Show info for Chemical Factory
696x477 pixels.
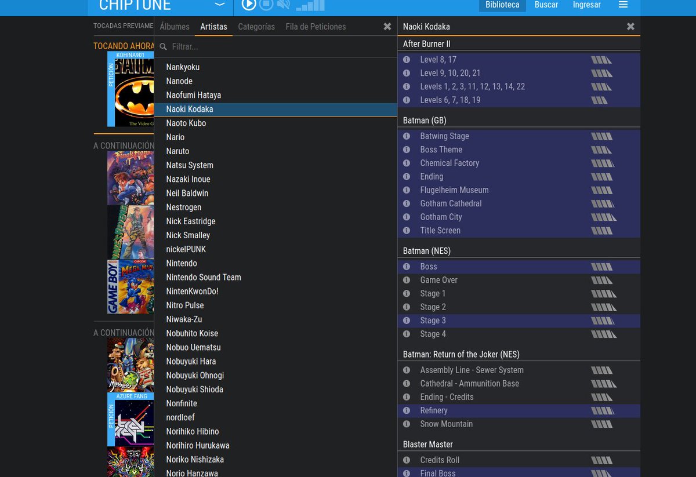[407, 163]
